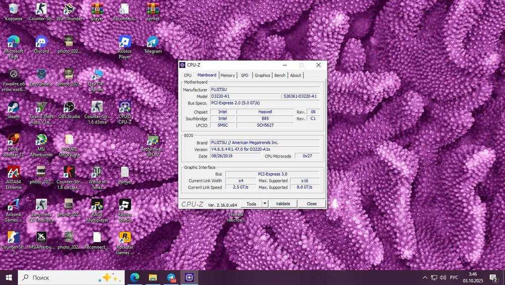Select the War Thunder desktop icon
Viewport: 505px width, 285px height.
click(x=69, y=10)
